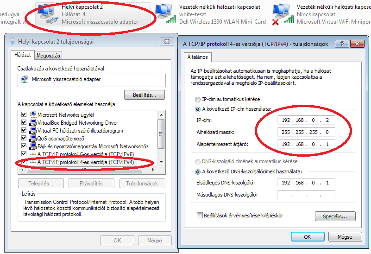Viewport: 371px width, 254px height.
Task: Click the TCP/IPv4 protocol item icon
Action: [32, 162]
